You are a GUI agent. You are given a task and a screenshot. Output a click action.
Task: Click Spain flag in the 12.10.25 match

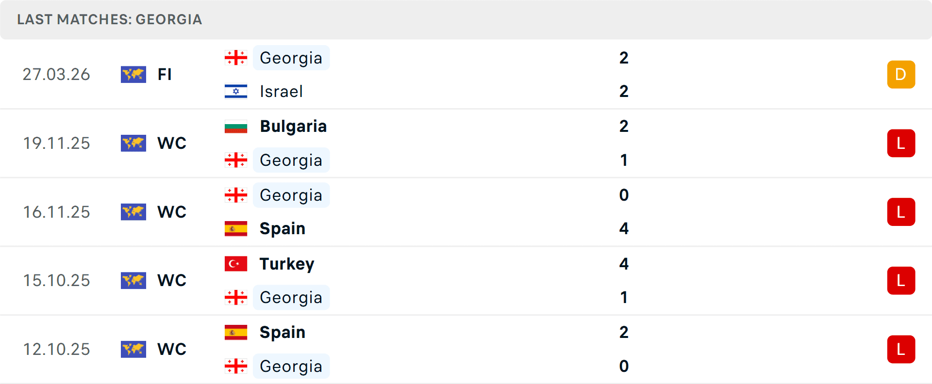click(x=236, y=333)
